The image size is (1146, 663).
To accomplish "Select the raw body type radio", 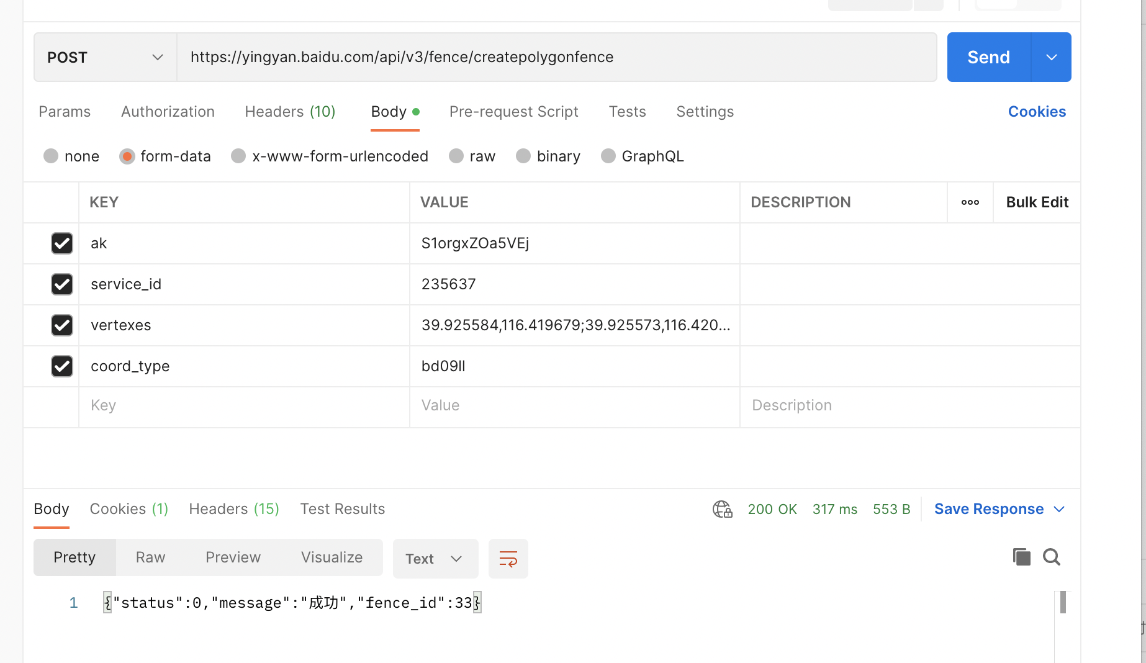I will click(x=456, y=156).
